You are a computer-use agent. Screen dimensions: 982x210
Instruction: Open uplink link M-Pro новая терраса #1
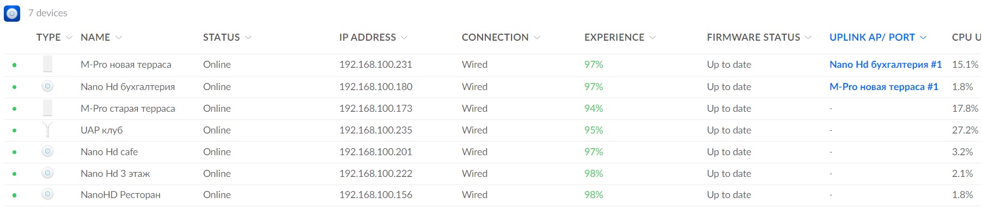(x=884, y=87)
